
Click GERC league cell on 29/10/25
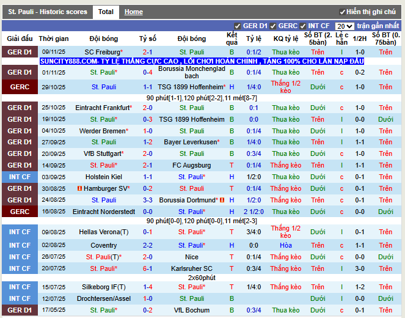click(20, 87)
